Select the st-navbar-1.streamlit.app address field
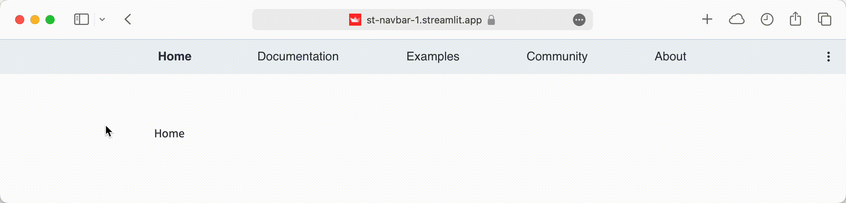 pos(422,20)
